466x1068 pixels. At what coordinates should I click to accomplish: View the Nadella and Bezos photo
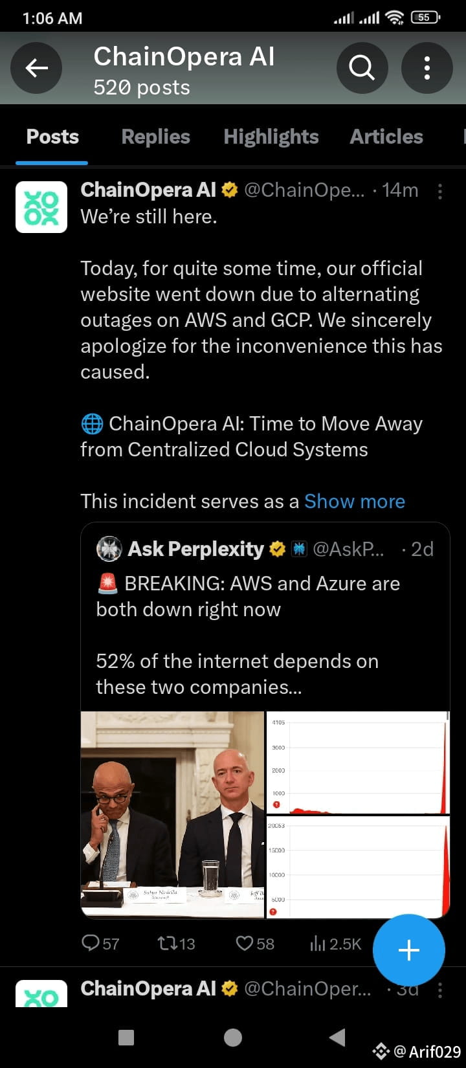tap(173, 814)
